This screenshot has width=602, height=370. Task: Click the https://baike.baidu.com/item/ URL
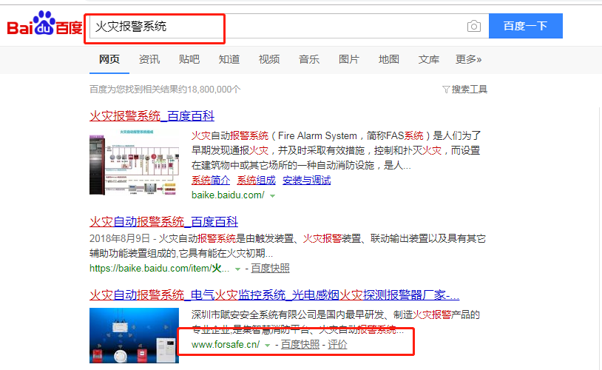click(x=159, y=268)
